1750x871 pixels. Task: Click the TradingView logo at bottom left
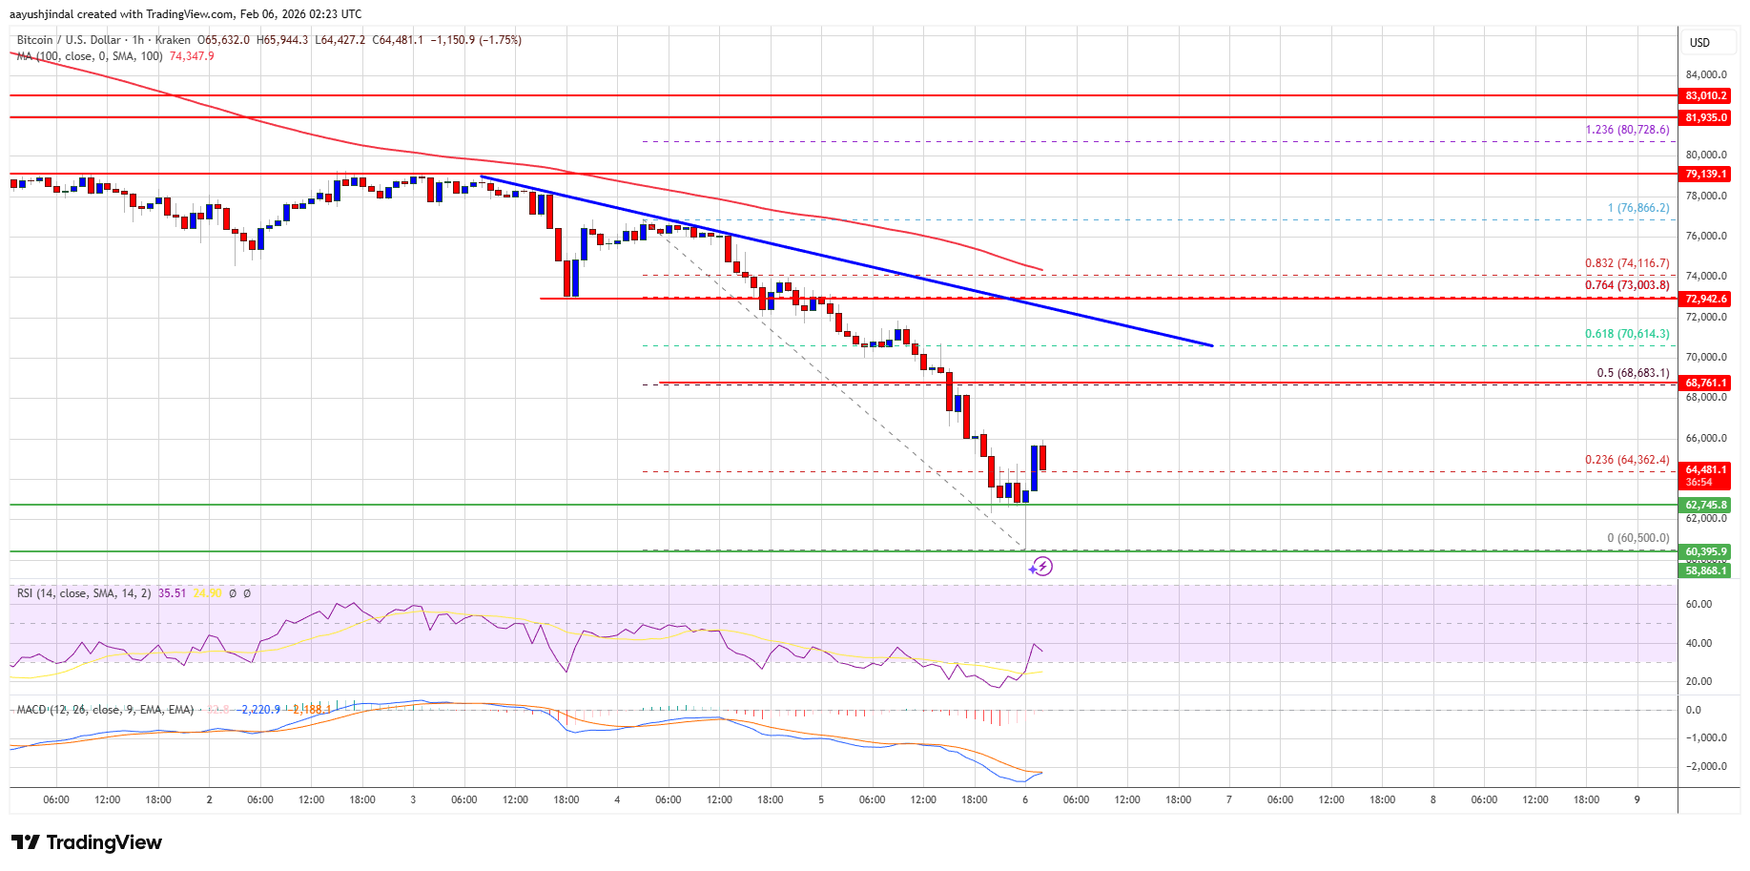tap(87, 842)
